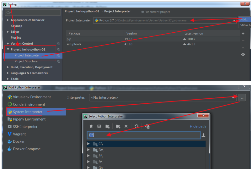This screenshot has width=252, height=170.
Task: Select Conda Environment in the list
Action: click(29, 104)
